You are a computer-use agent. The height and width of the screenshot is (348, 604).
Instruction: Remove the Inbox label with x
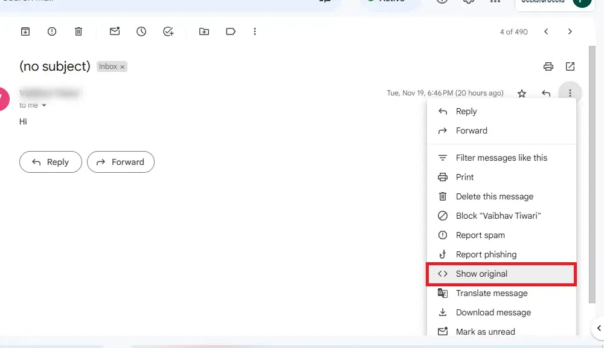tap(122, 66)
